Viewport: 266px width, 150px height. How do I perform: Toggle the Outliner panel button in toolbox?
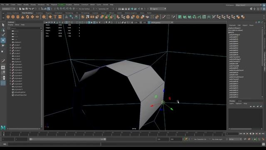pos(3,83)
